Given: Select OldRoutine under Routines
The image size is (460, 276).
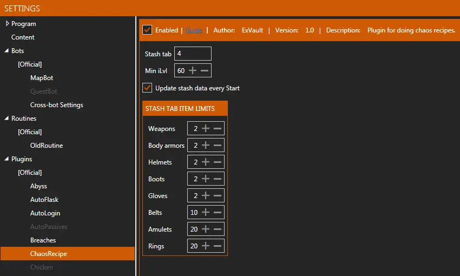Looking at the screenshot, I should tap(47, 146).
